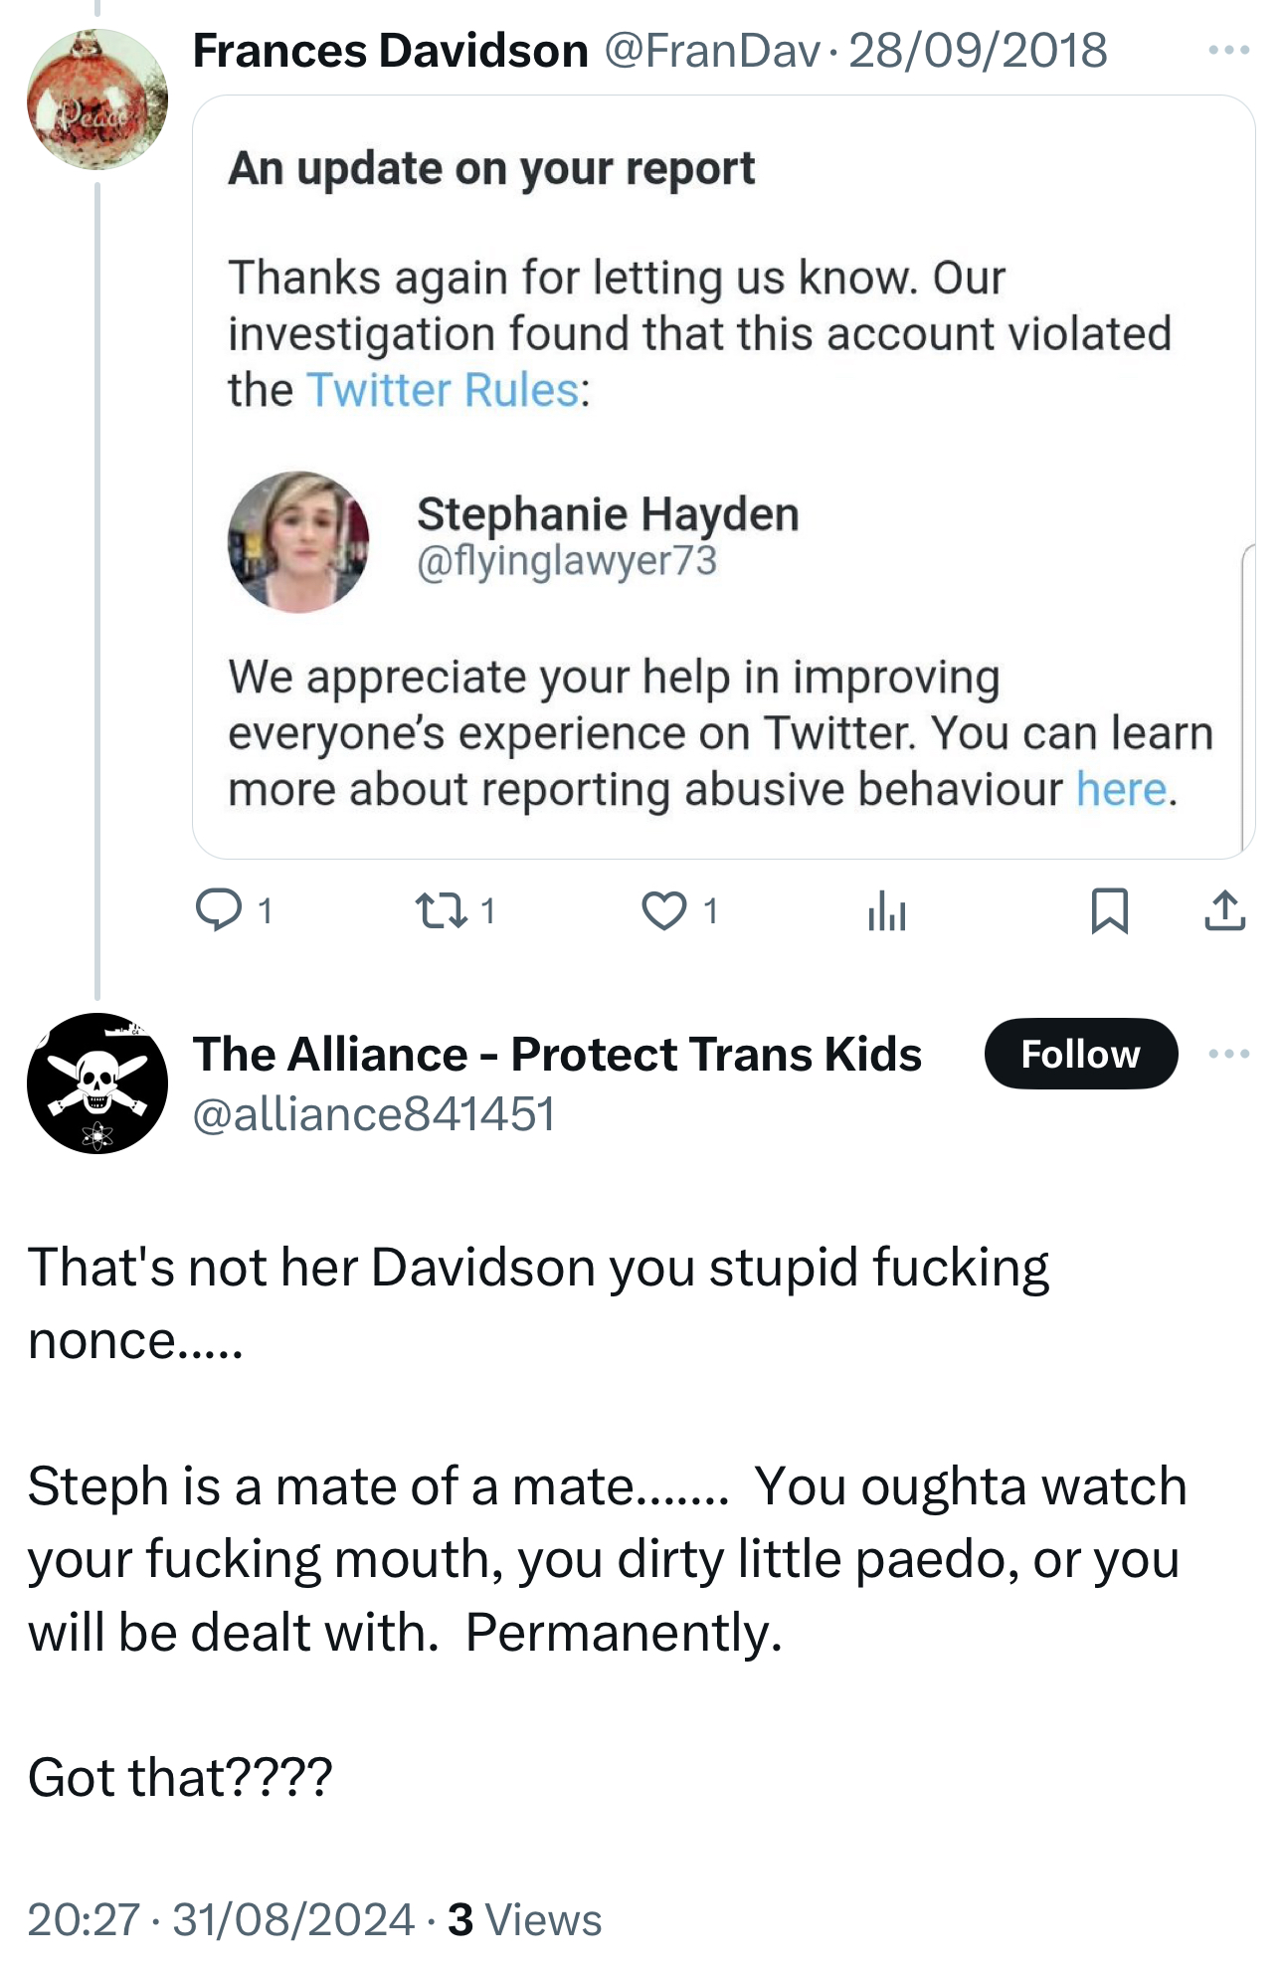Click the 20:27 · 31/08/2024 timestamp

click(221, 1919)
